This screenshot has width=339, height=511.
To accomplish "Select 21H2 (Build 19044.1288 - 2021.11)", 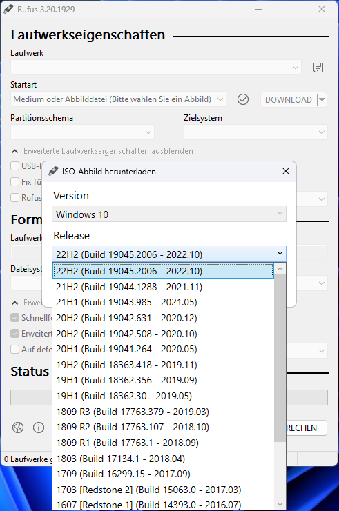I will pos(163,287).
